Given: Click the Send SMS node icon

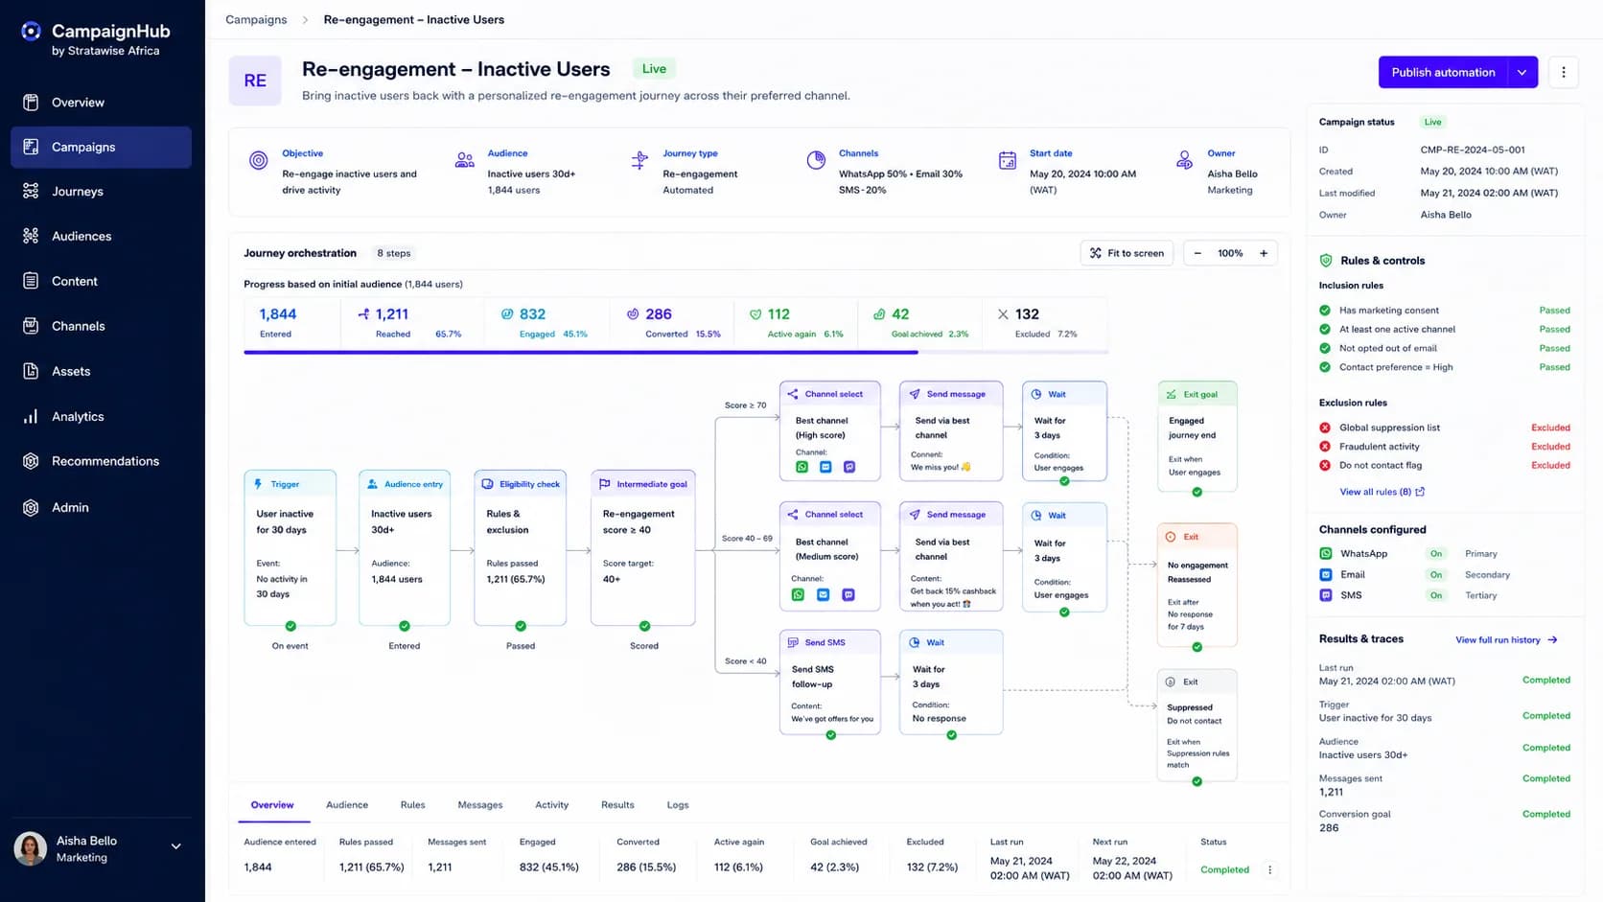Looking at the screenshot, I should pyautogui.click(x=793, y=642).
